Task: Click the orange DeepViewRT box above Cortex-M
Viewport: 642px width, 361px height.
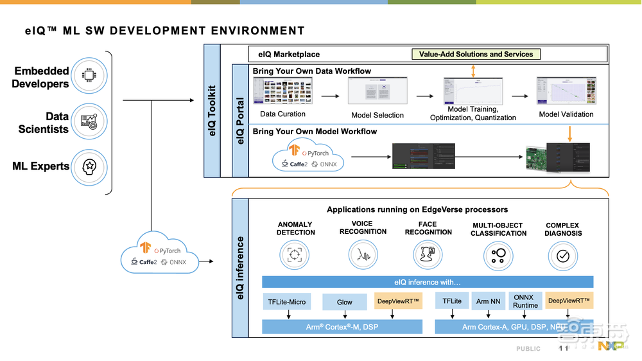Action: [x=398, y=301]
